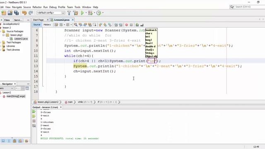Open the Tools menu
This screenshot has width=265, height=149.
77,7
